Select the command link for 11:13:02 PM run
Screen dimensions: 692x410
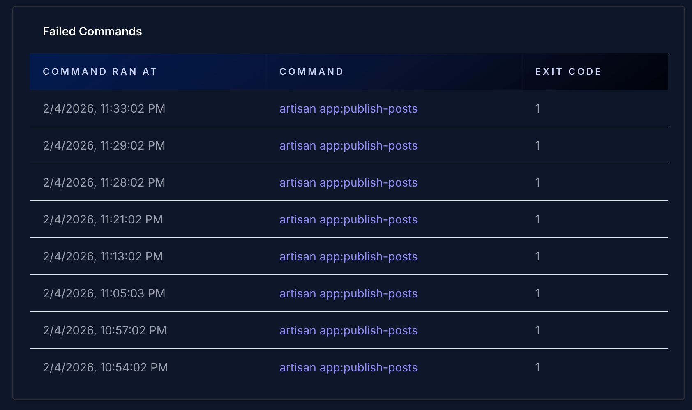(x=348, y=256)
